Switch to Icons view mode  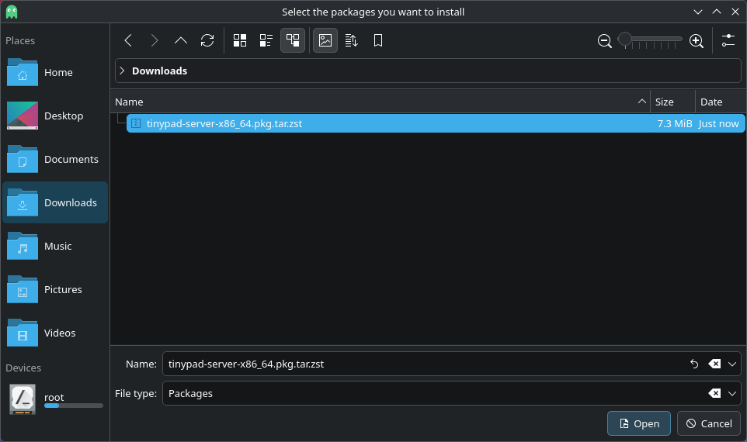[240, 40]
